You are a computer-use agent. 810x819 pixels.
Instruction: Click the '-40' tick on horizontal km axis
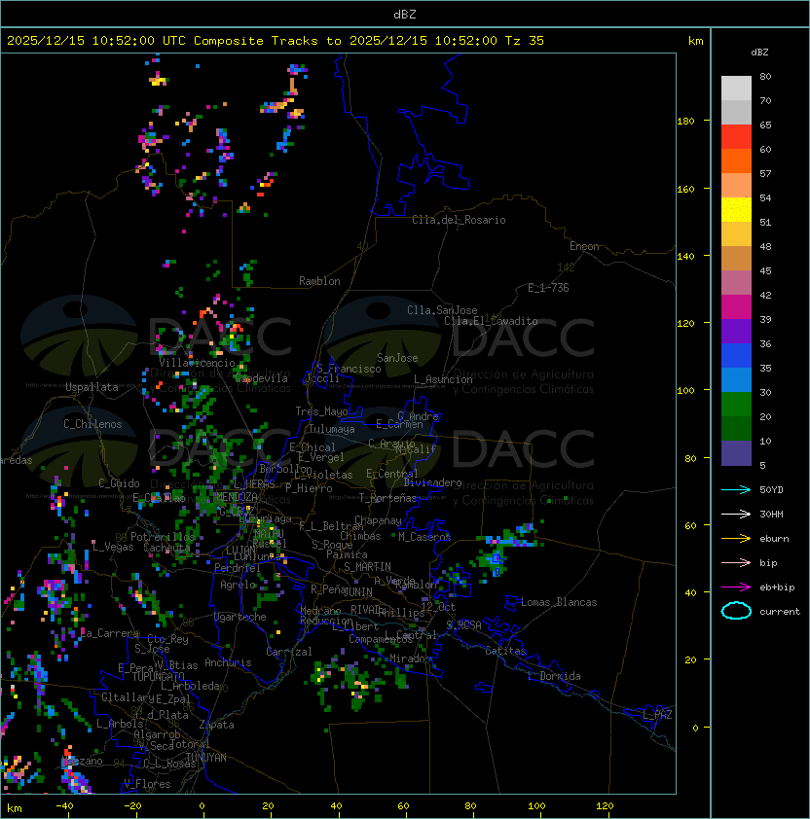point(64,806)
